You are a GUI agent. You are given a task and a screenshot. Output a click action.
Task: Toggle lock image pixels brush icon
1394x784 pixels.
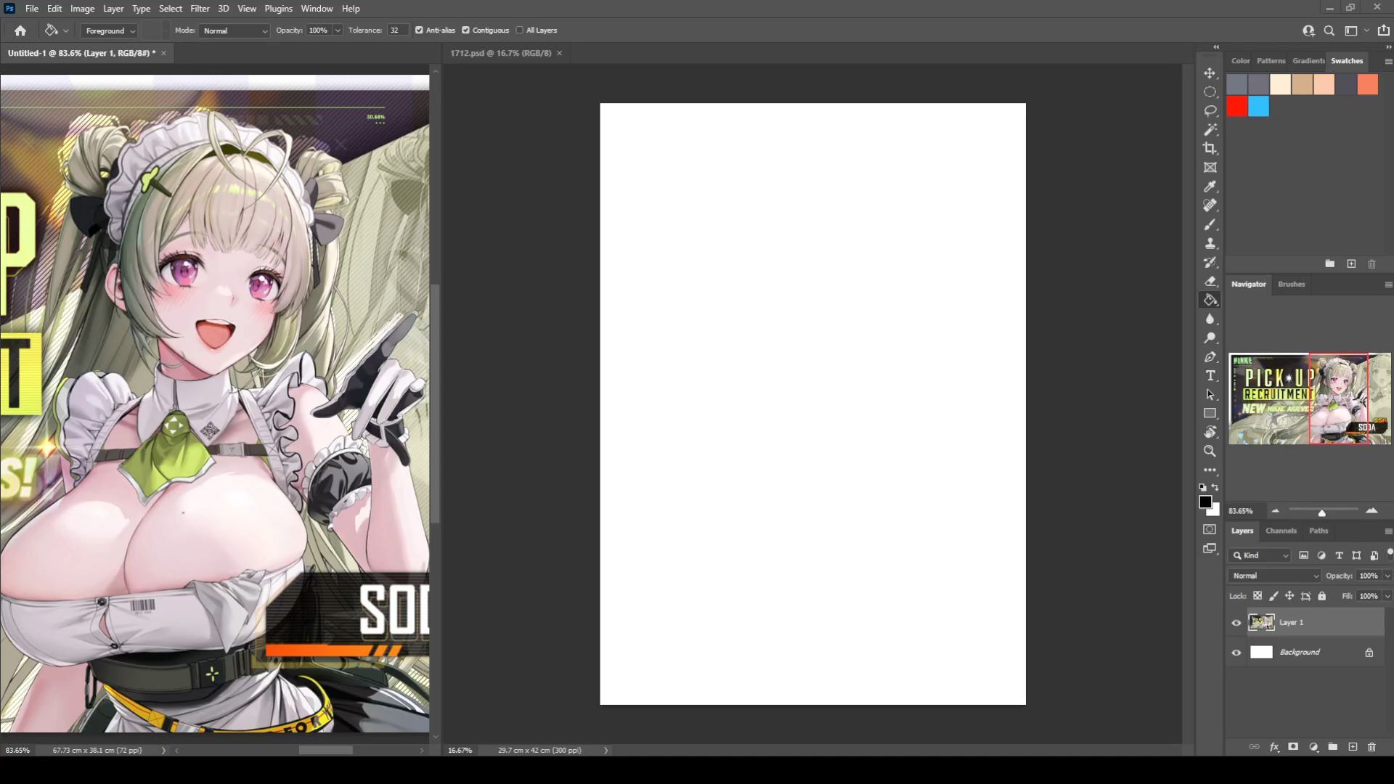tap(1273, 596)
